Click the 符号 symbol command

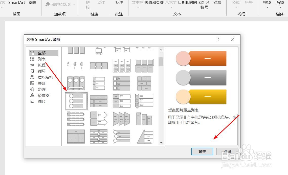point(249,3)
